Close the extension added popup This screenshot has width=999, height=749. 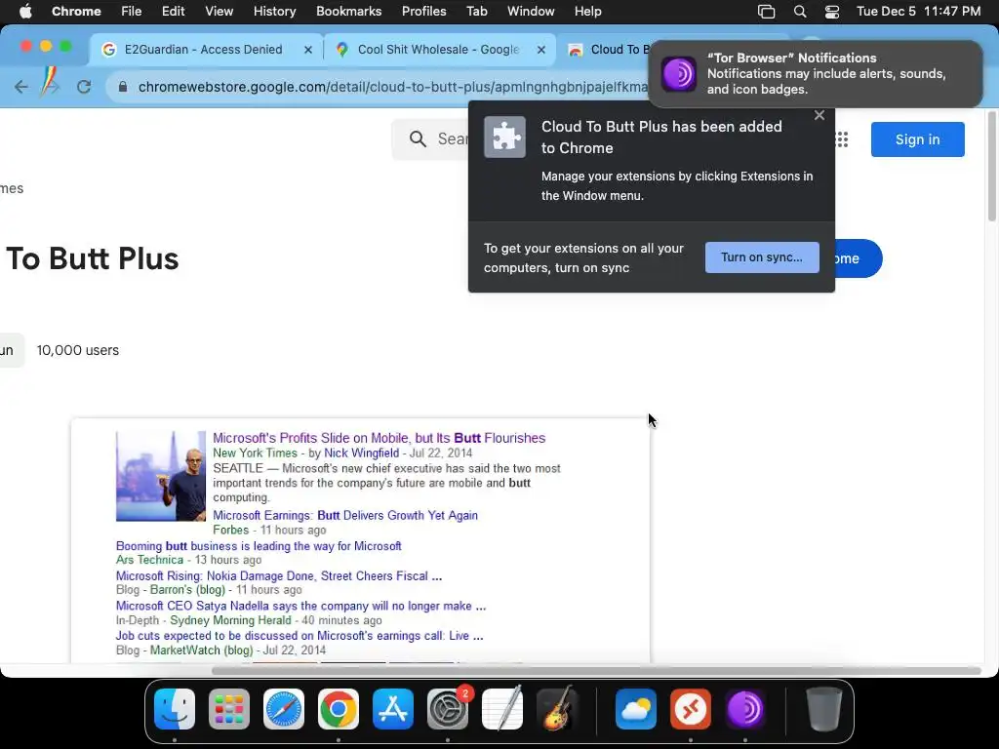[x=819, y=115]
